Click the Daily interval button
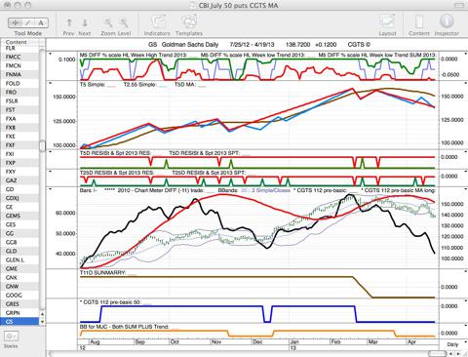 pyautogui.click(x=452, y=344)
